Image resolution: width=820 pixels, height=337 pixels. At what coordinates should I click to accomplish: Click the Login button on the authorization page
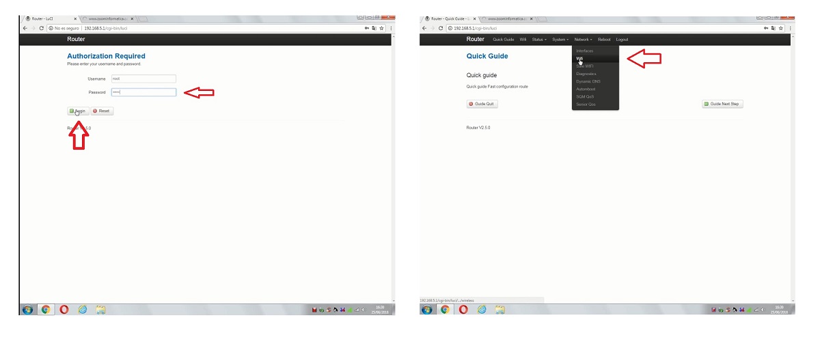point(77,110)
